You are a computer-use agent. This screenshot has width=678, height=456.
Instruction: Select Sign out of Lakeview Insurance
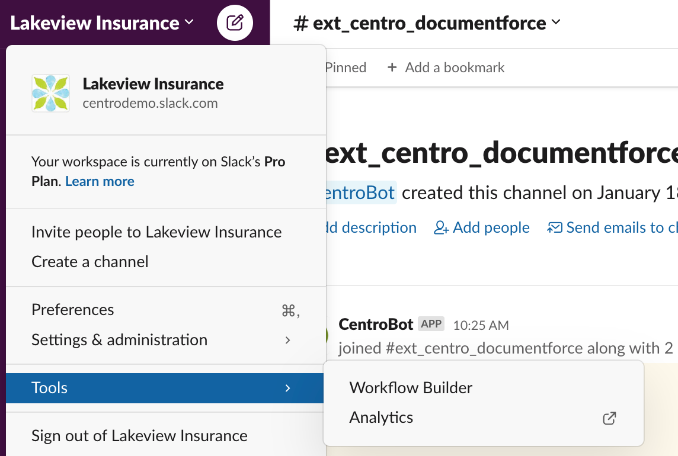point(166,436)
